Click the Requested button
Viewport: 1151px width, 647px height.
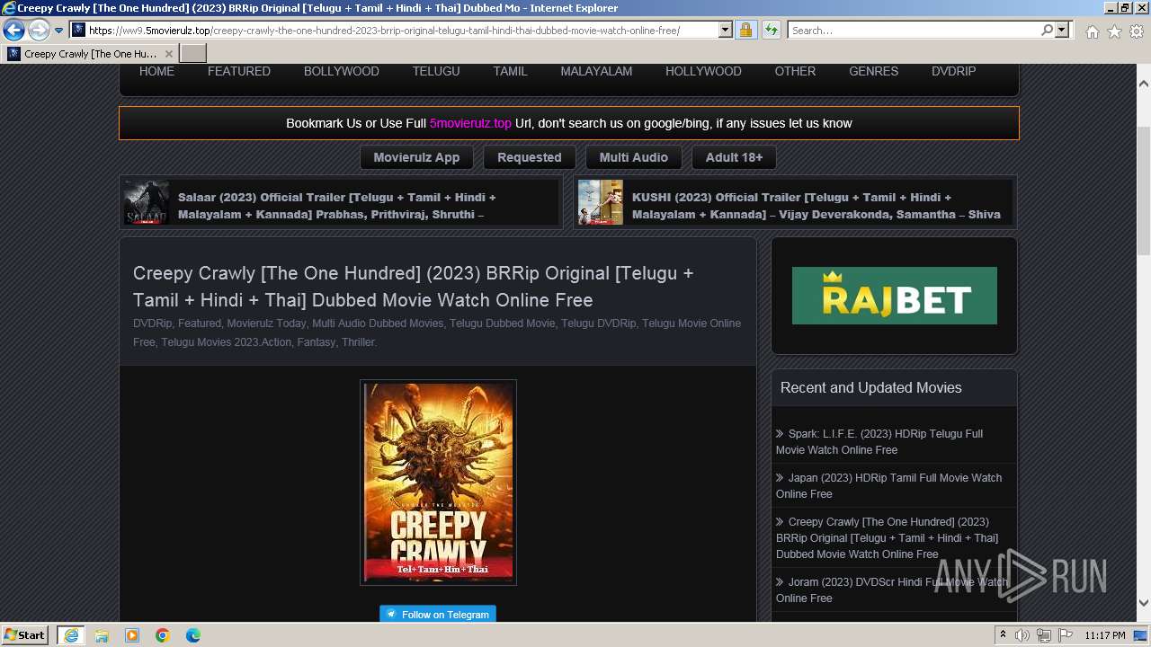[530, 157]
